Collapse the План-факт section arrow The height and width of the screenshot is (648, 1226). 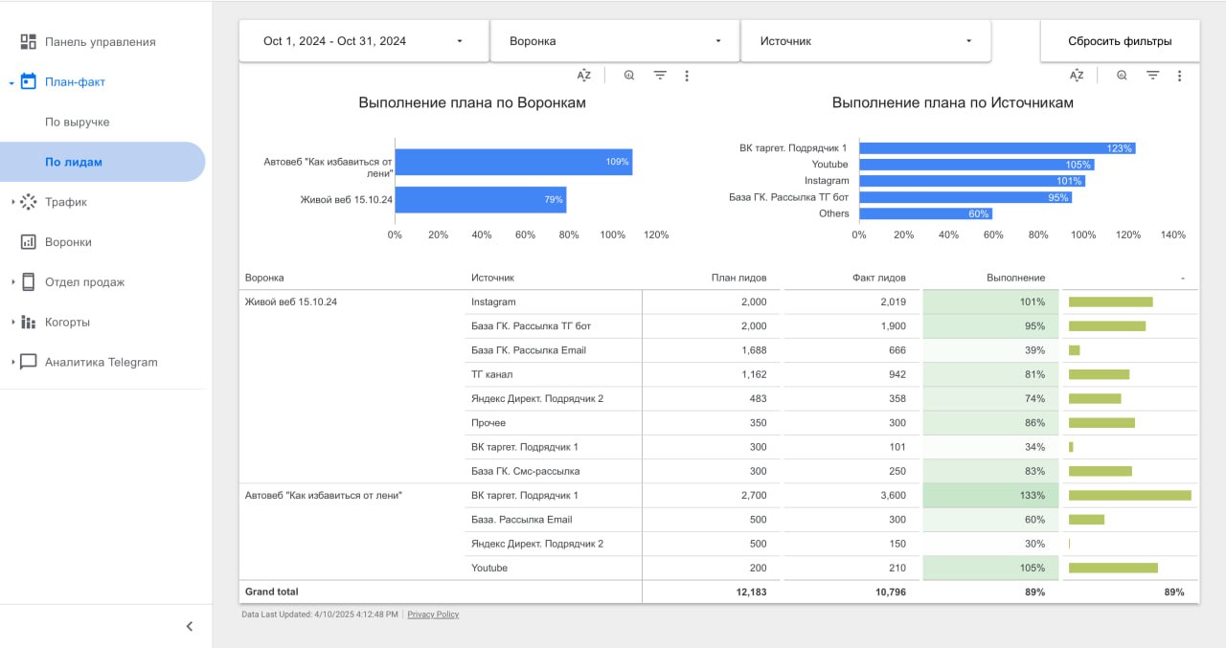pyautogui.click(x=11, y=82)
